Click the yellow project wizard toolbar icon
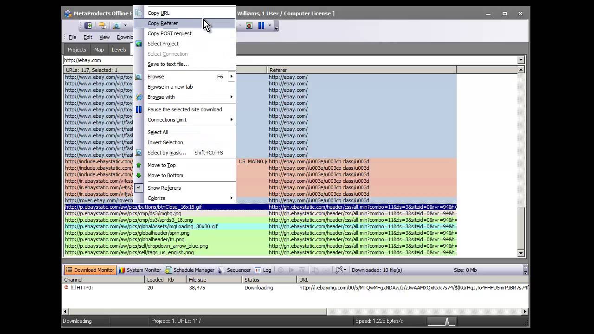The width and height of the screenshot is (594, 334). point(102,26)
